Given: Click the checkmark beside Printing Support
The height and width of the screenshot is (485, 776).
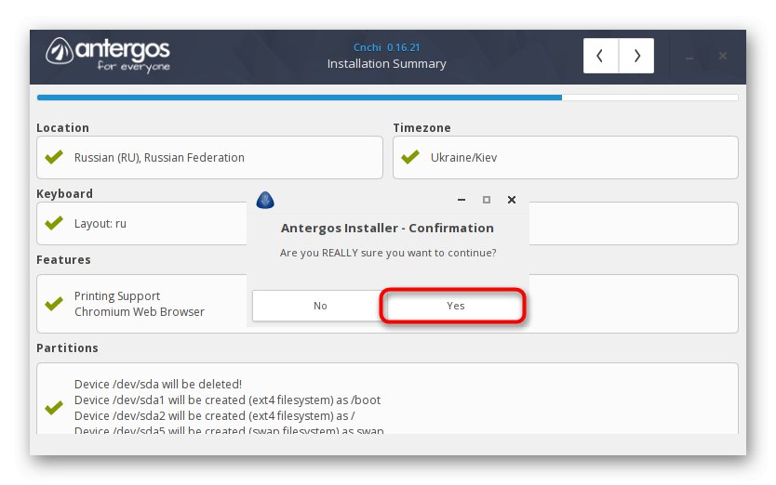Looking at the screenshot, I should 54,303.
